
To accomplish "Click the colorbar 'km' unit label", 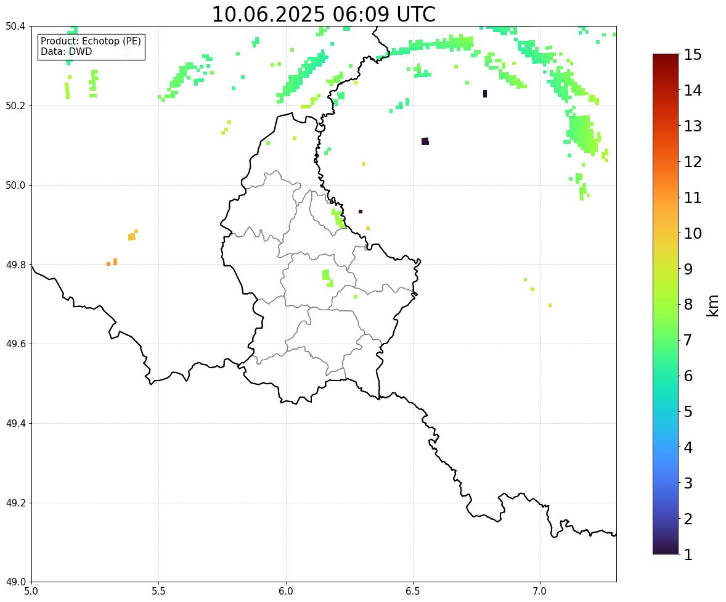I will 712,305.
